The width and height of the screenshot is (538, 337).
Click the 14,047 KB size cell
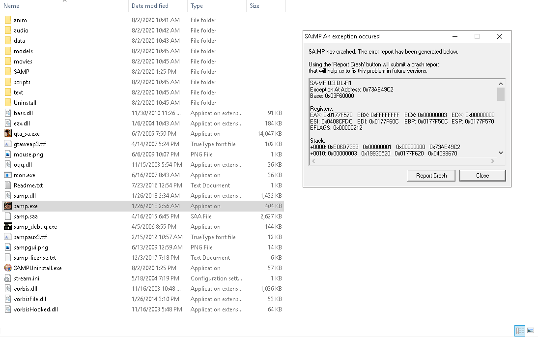(270, 134)
